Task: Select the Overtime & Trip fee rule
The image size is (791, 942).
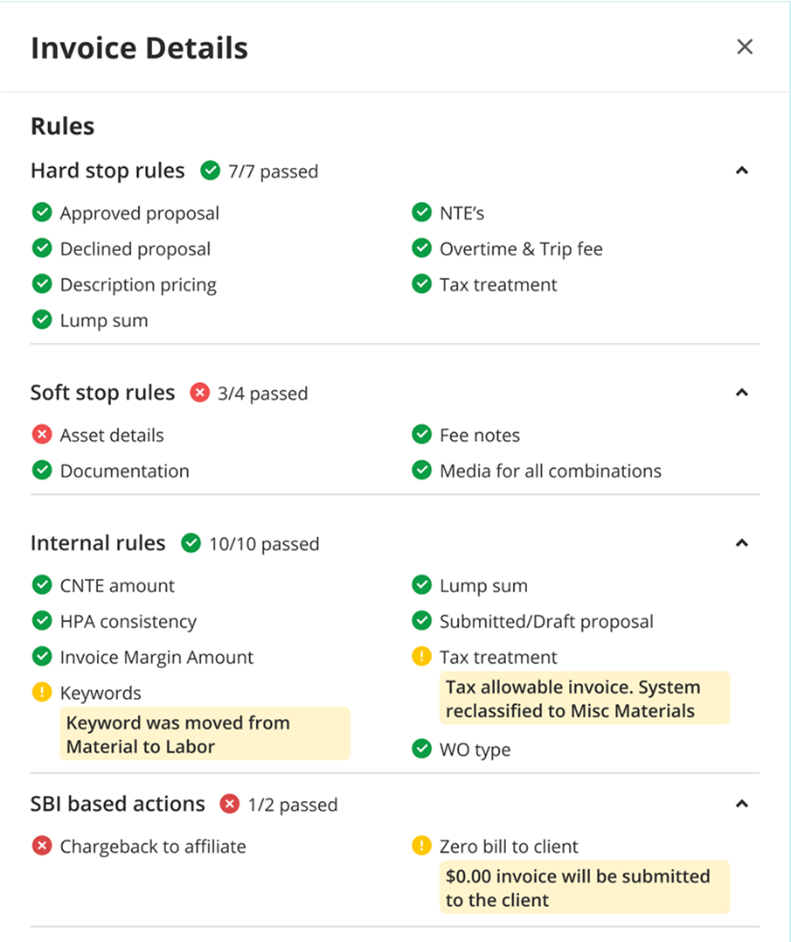Action: click(x=521, y=248)
